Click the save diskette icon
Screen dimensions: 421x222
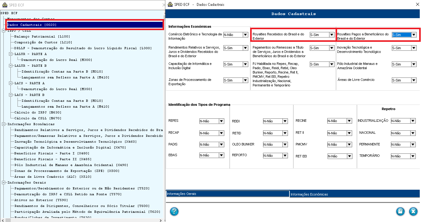400,212
